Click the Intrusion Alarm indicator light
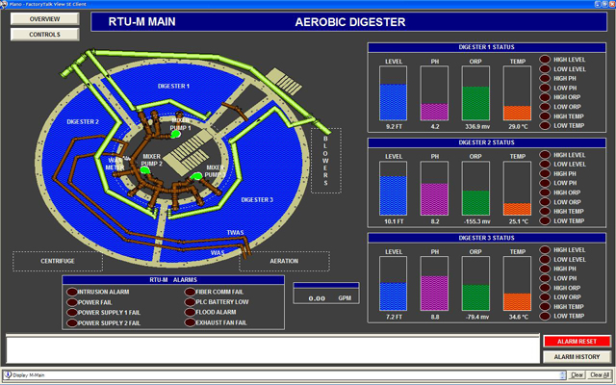 (71, 292)
